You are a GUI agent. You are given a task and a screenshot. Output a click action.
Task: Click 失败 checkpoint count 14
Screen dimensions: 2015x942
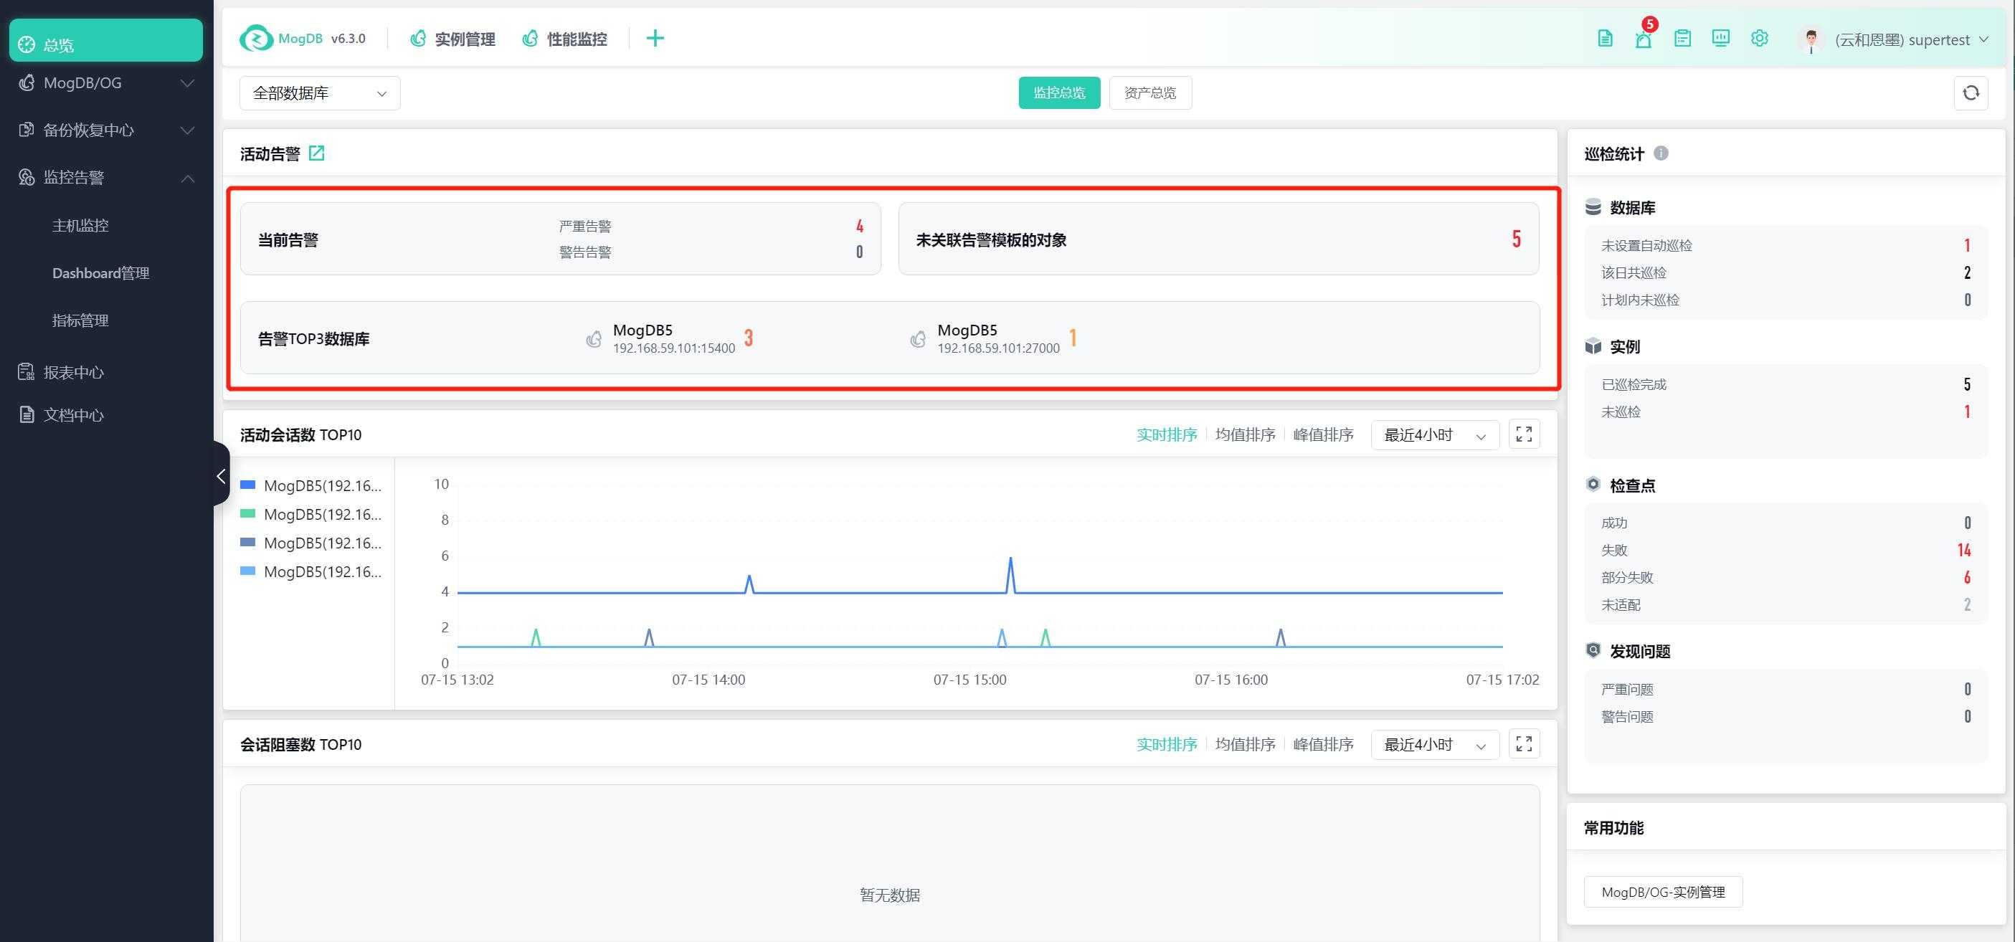[1963, 551]
